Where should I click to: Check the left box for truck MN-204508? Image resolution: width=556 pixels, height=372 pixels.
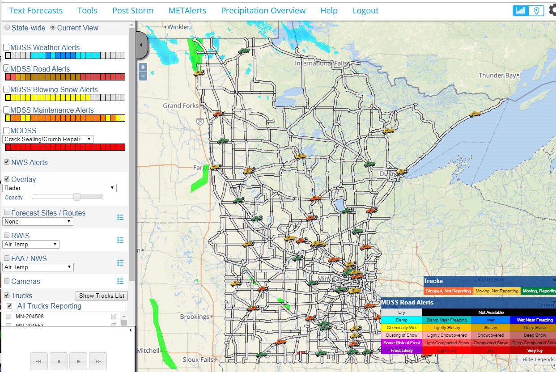[8, 317]
